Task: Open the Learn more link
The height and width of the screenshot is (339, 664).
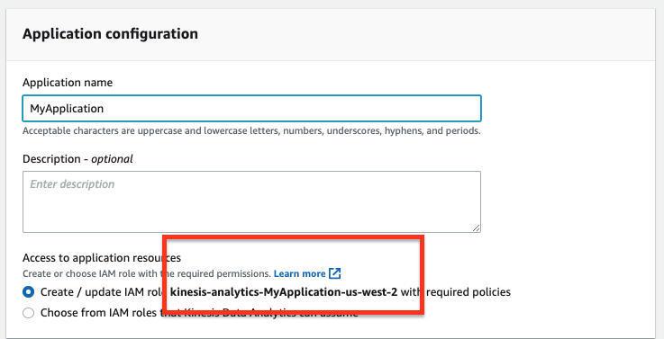Action: 299,273
